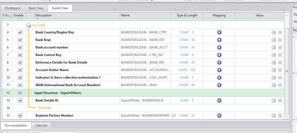
Task: Click mapping arrow for Business Partner Number
Action: tap(219, 115)
